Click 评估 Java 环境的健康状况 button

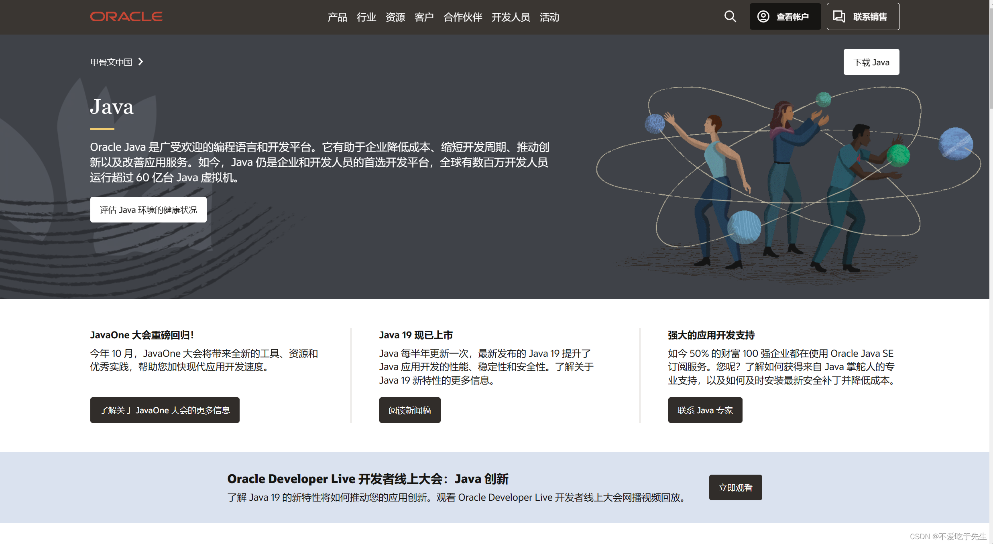pyautogui.click(x=148, y=210)
